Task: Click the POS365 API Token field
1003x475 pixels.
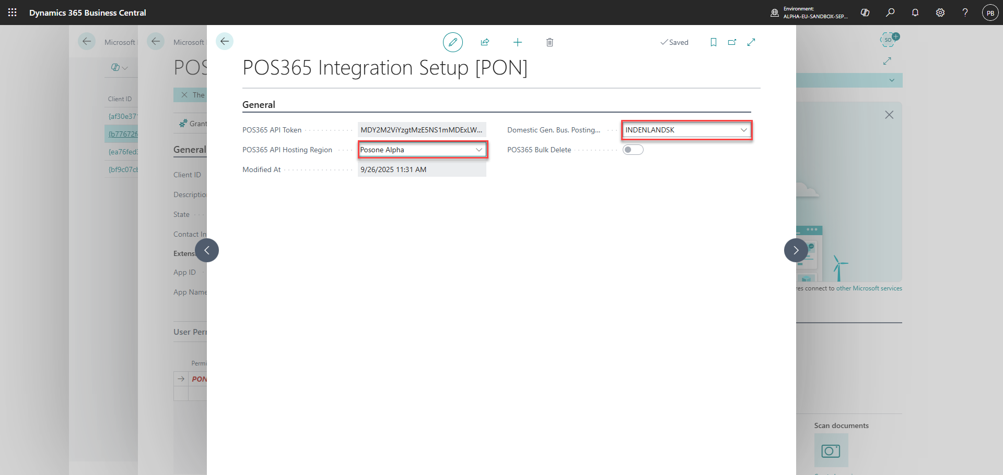Action: pyautogui.click(x=422, y=130)
